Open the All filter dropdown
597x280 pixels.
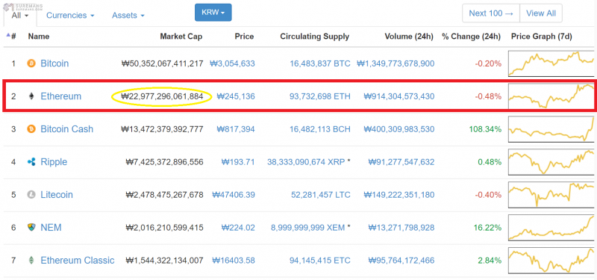[x=20, y=16]
